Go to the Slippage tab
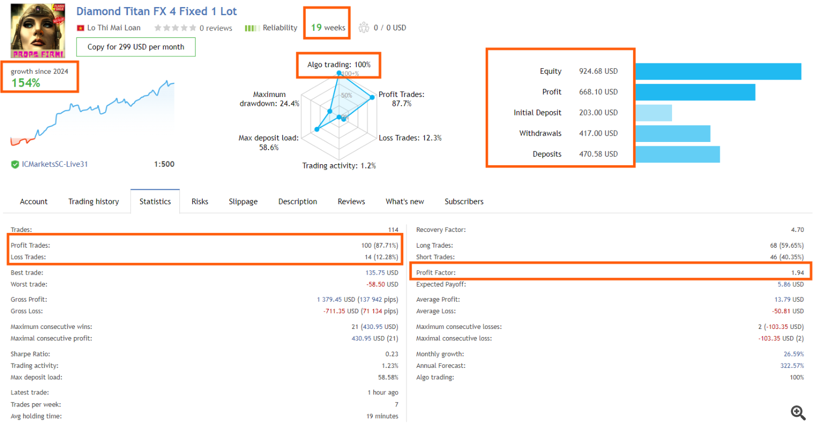This screenshot has width=813, height=427. (x=243, y=202)
